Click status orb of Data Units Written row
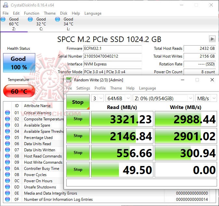Screen dimensions: 219x206 (x=7, y=150)
